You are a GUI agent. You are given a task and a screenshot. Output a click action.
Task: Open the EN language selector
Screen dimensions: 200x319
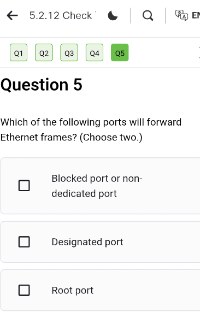[x=196, y=15]
